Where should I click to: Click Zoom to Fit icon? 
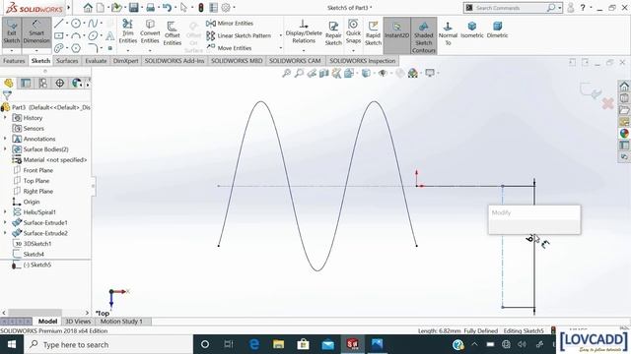(286, 73)
